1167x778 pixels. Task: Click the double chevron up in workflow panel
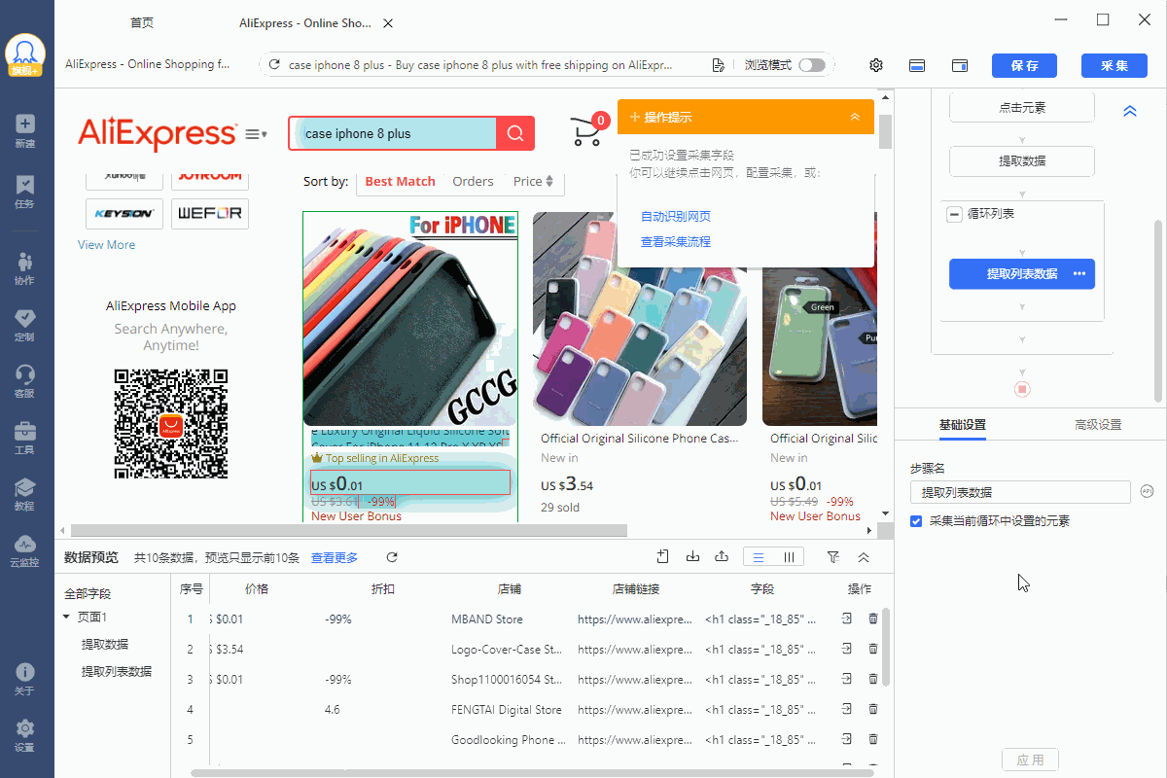[1130, 111]
